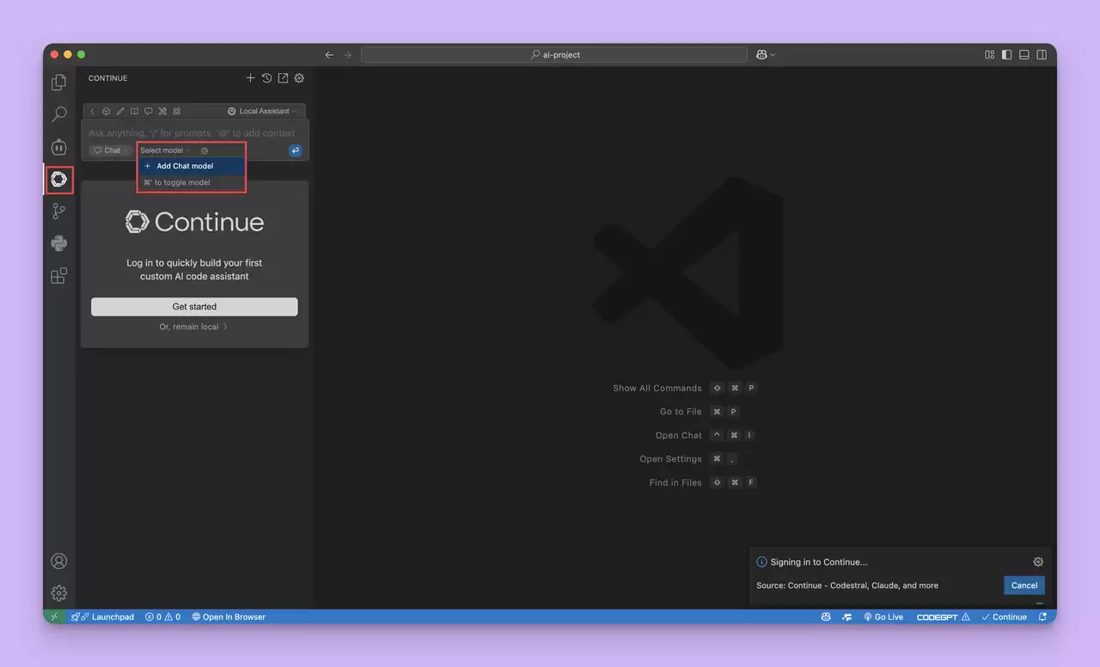
Task: Click the speech bubble icon in Continue toolbar
Action: (x=148, y=111)
